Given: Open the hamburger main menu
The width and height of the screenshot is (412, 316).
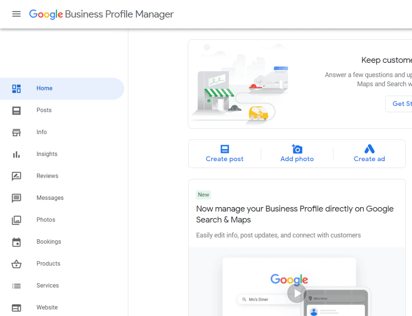Looking at the screenshot, I should point(16,14).
